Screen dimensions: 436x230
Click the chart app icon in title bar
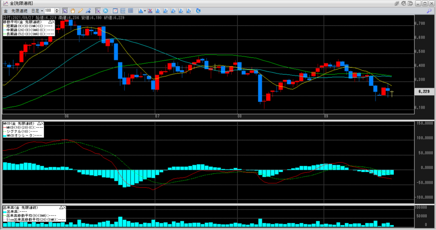6,3
